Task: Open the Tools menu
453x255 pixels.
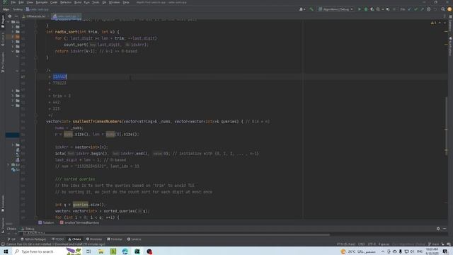Action: 96,2
